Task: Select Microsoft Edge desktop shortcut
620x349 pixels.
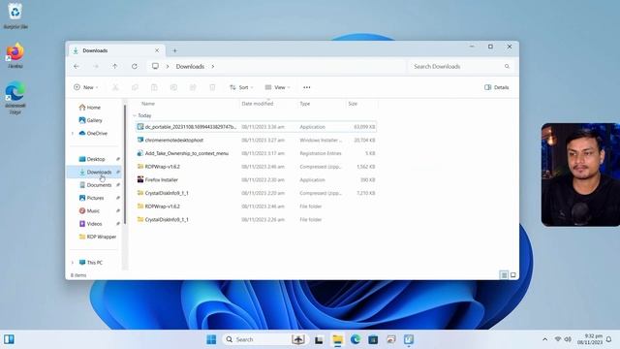Action: click(15, 98)
